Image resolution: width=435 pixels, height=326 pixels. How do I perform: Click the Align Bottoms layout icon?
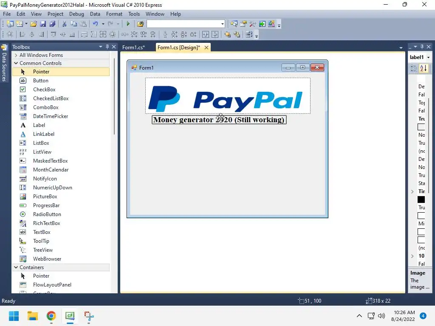[72, 34]
